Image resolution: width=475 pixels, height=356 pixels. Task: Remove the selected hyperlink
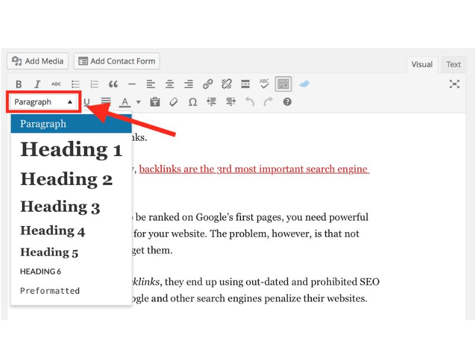point(226,84)
